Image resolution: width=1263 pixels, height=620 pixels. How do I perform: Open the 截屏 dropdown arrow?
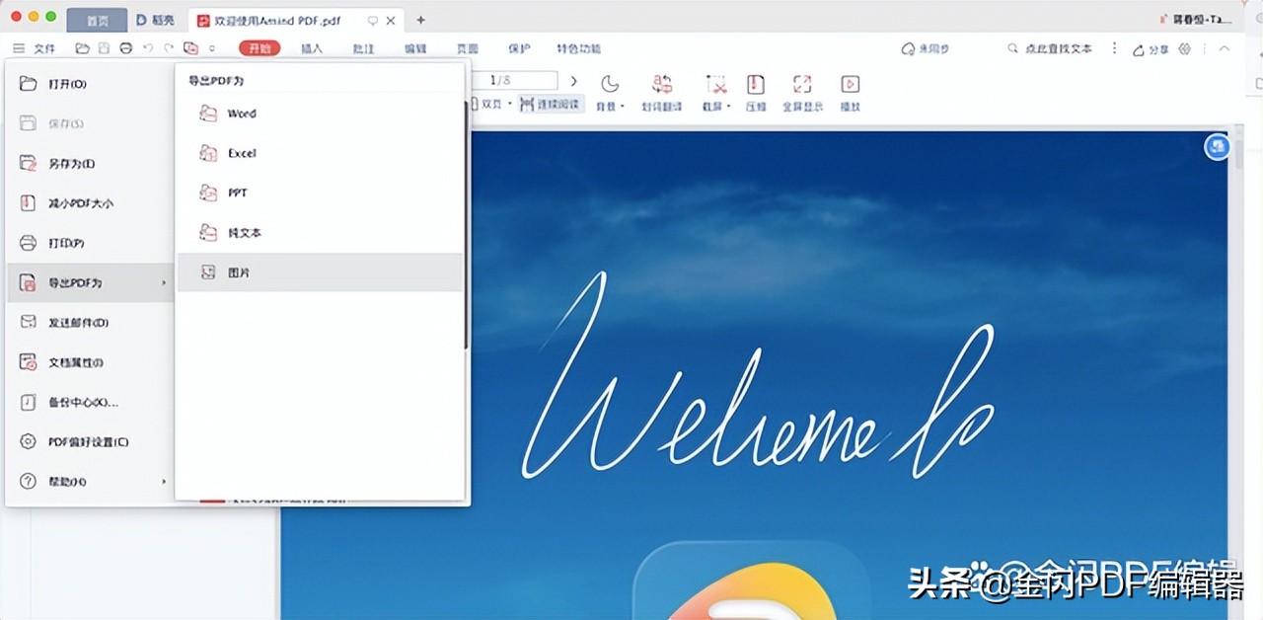coord(728,107)
